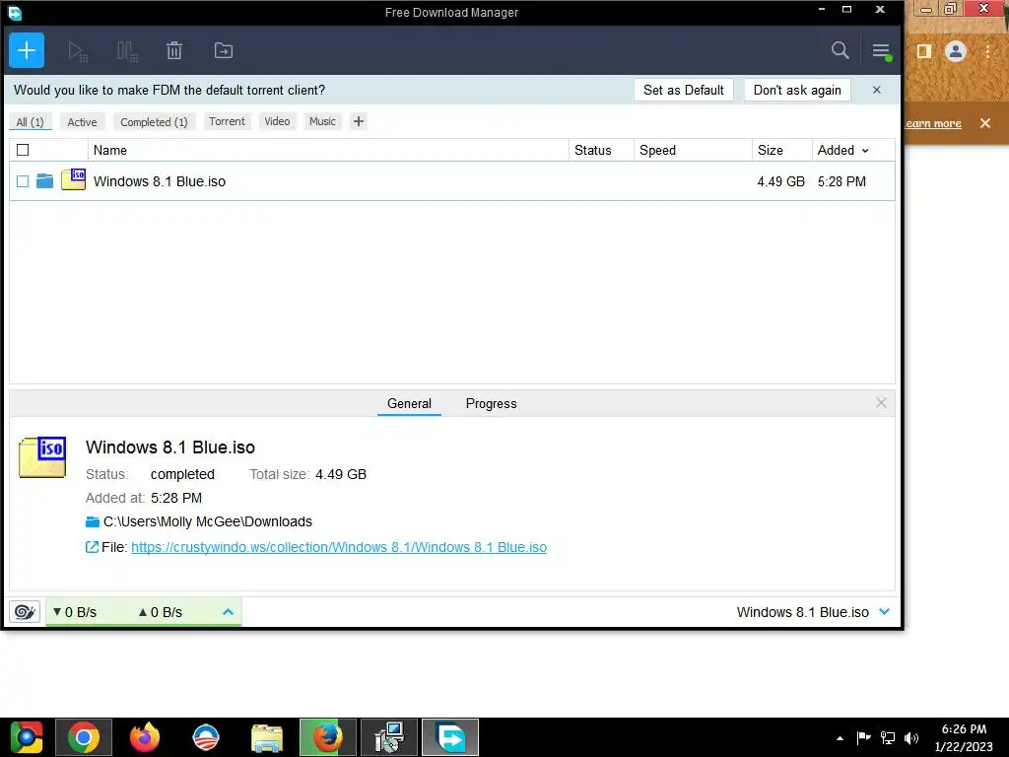Add a new download with the plus button
1009x757 pixels.
coord(27,50)
